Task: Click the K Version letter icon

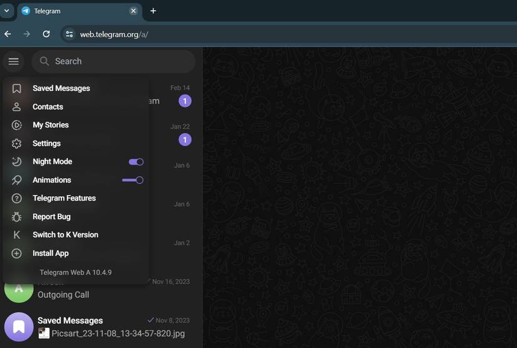Action: point(16,235)
